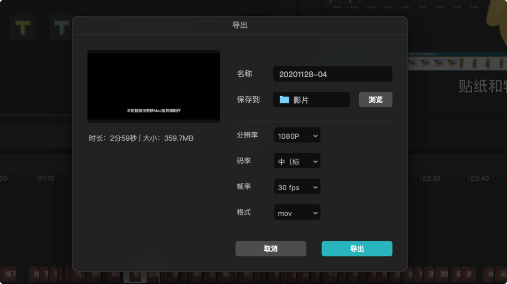Viewport: 507px width, 284px height.
Task: Click the blue folder icon beside 影片
Action: pyautogui.click(x=284, y=99)
